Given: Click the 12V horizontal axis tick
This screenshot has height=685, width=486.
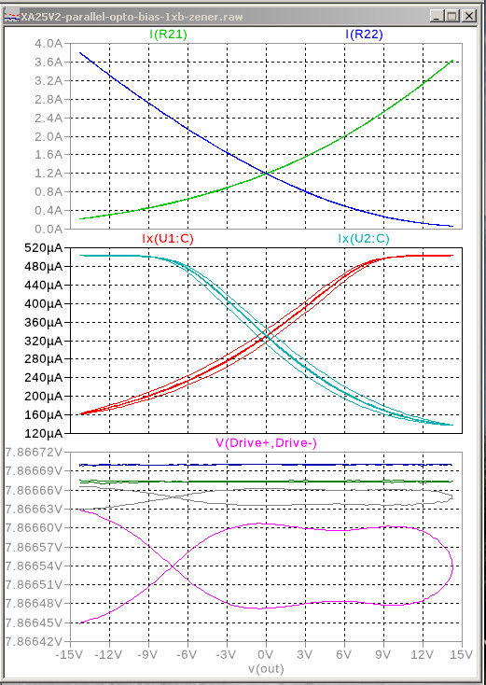Looking at the screenshot, I should 423,654.
